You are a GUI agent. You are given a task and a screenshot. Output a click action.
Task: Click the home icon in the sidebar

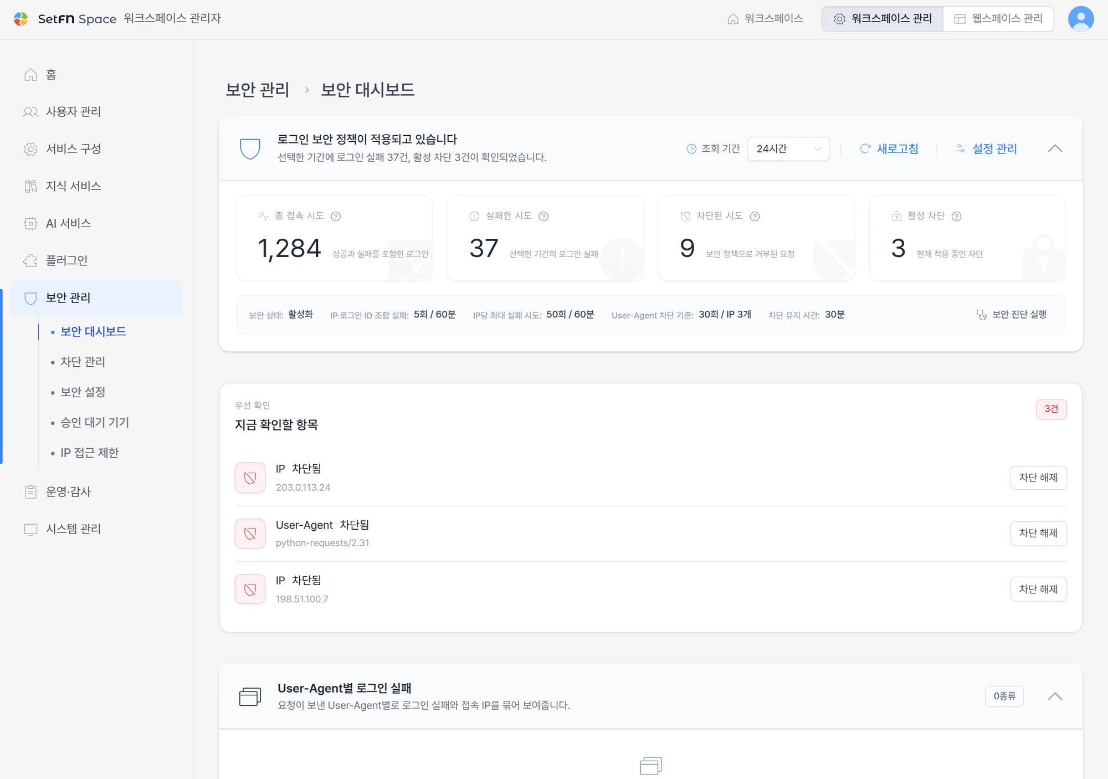pyautogui.click(x=31, y=75)
